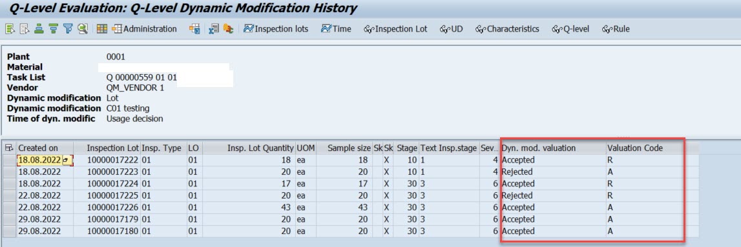Sort the list in ascending order
Viewport: 741px width, 247px height.
[39, 29]
